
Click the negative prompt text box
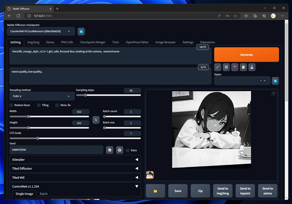click(x=110, y=76)
